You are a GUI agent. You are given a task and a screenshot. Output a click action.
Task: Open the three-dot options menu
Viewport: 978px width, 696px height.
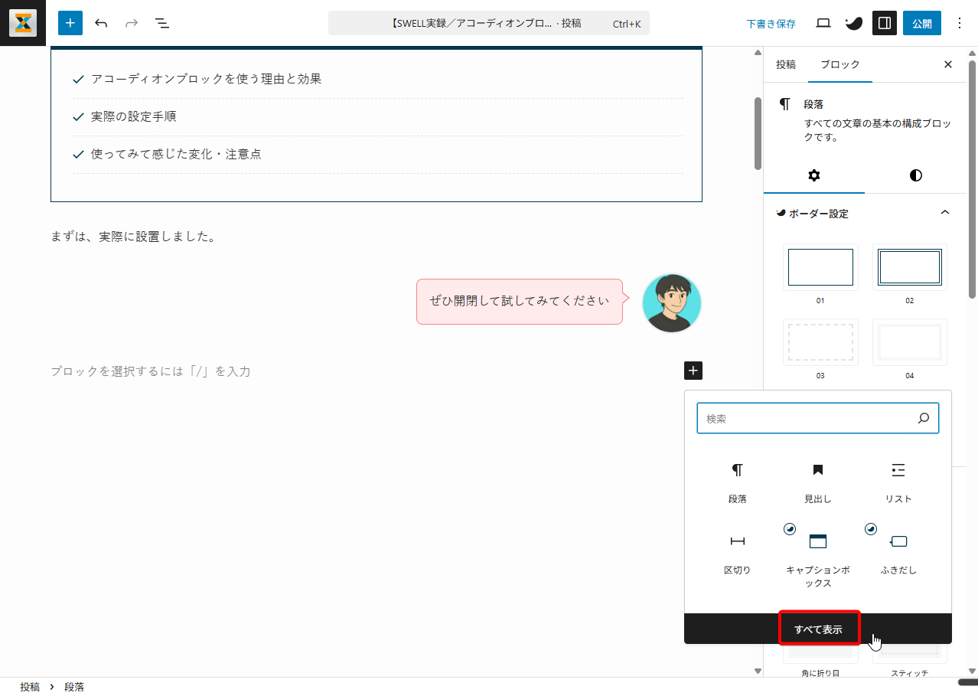(x=960, y=23)
